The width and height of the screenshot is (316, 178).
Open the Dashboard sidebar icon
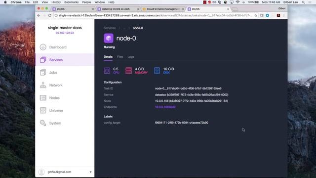tap(43, 47)
